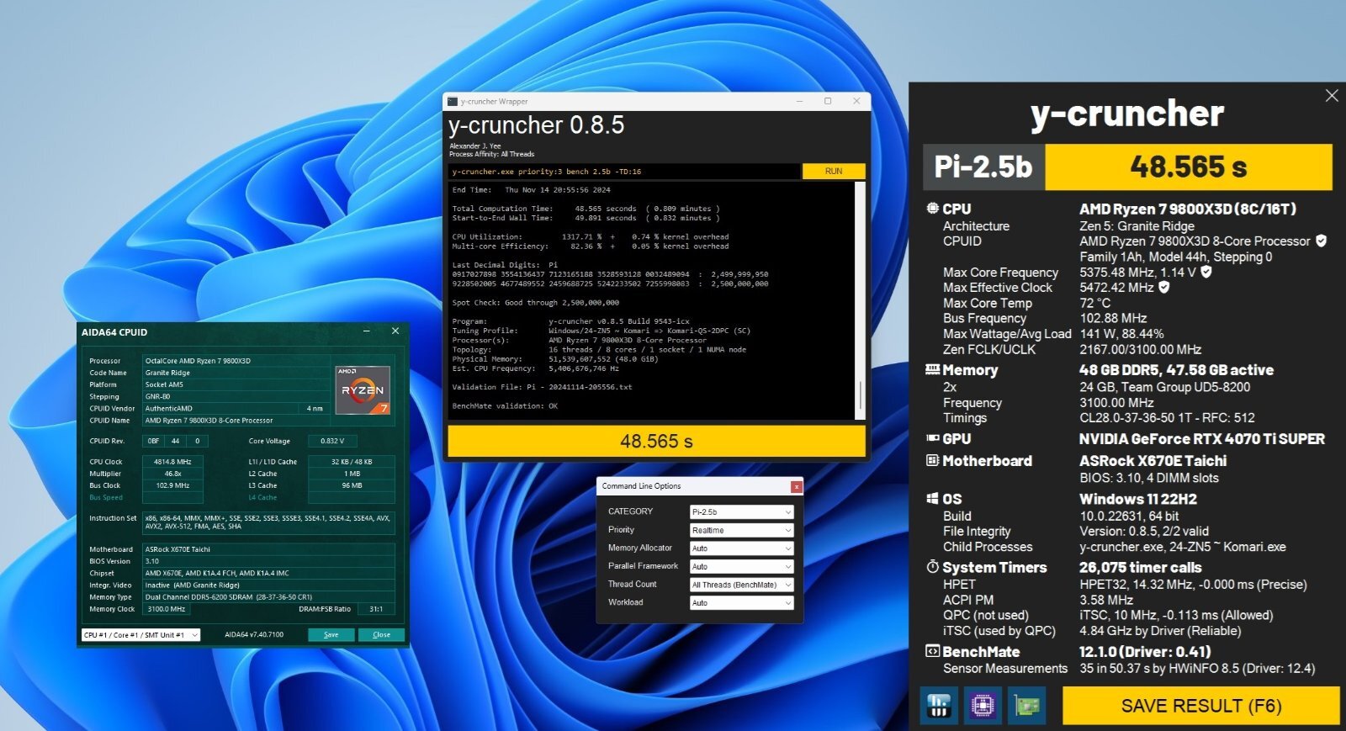This screenshot has height=731, width=1346.
Task: Select 'AMD Ryzen 7 9800X3D (8C/16T)' text
Action: coord(1188,209)
